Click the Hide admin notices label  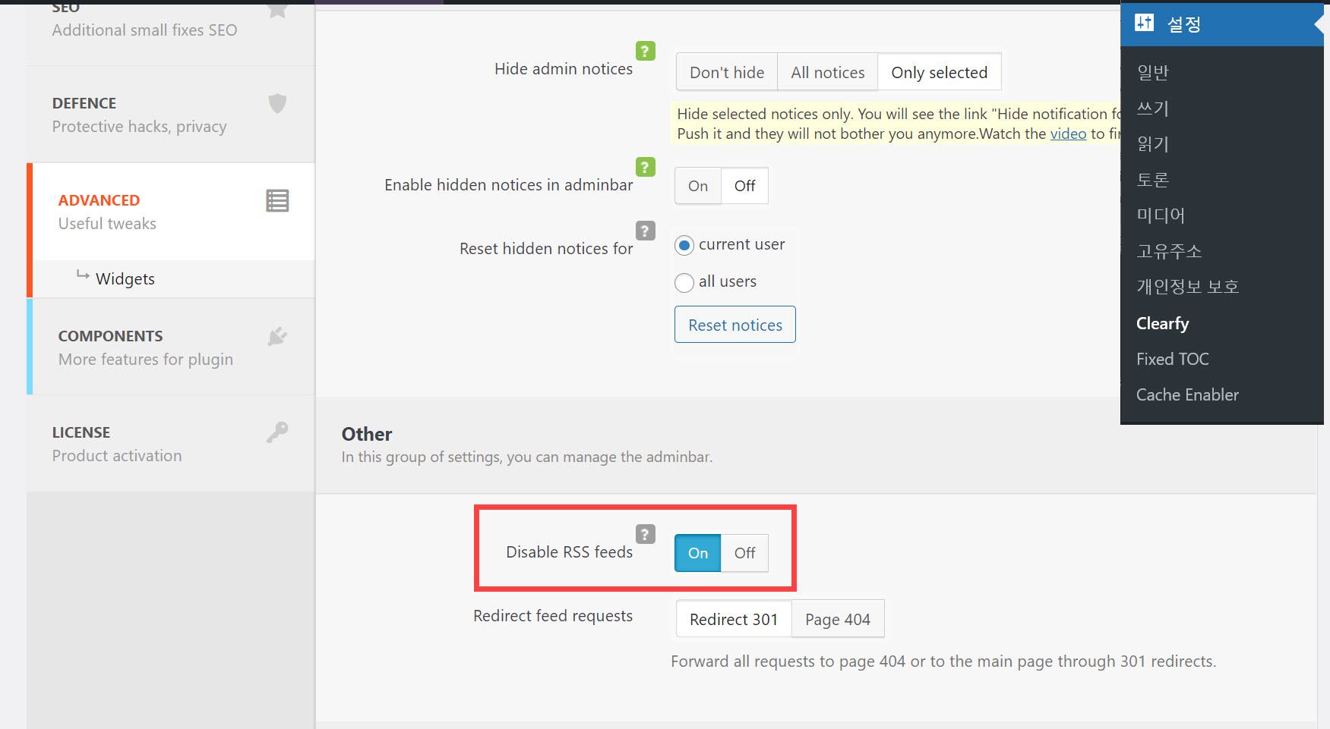coord(564,69)
